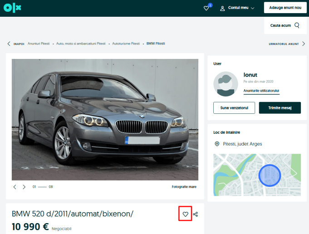
Task: Open saved favorites heart in header
Action: pos(206,8)
